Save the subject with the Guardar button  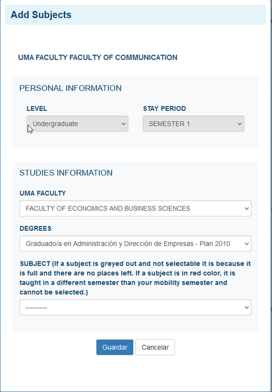[x=115, y=347]
